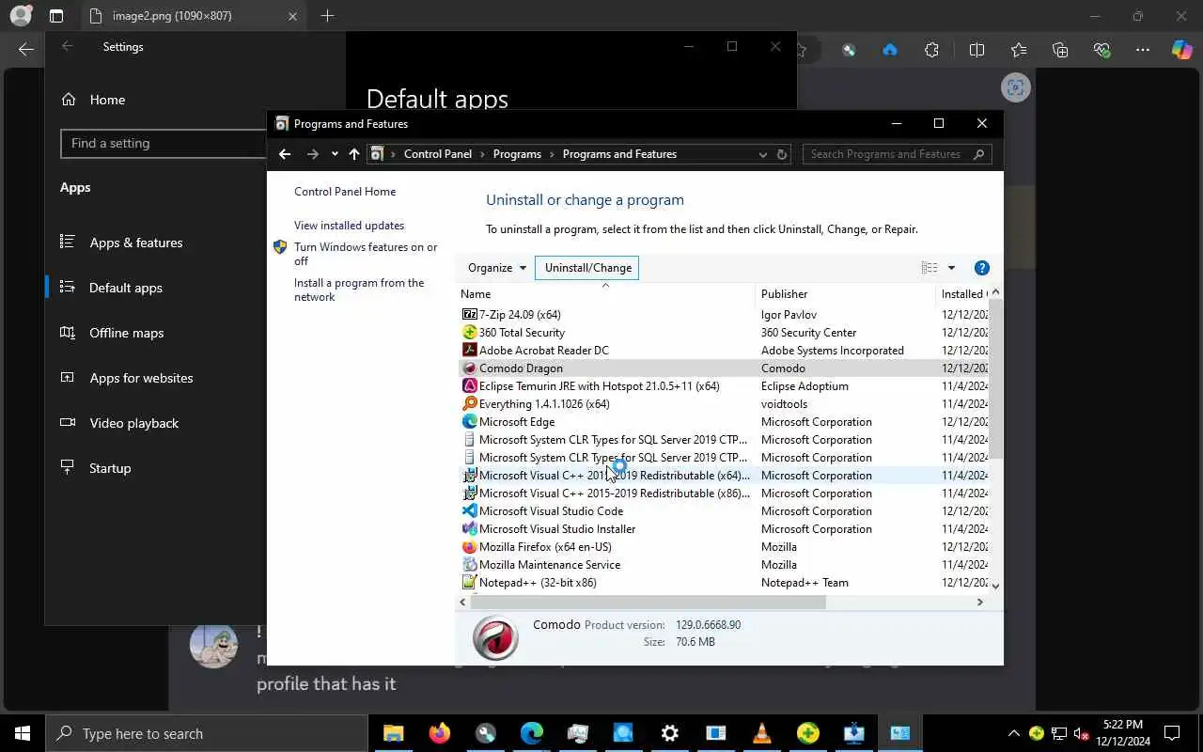Click horizontal scrollbar right arrow in list
Screen dimensions: 1203x752
[x=980, y=602]
